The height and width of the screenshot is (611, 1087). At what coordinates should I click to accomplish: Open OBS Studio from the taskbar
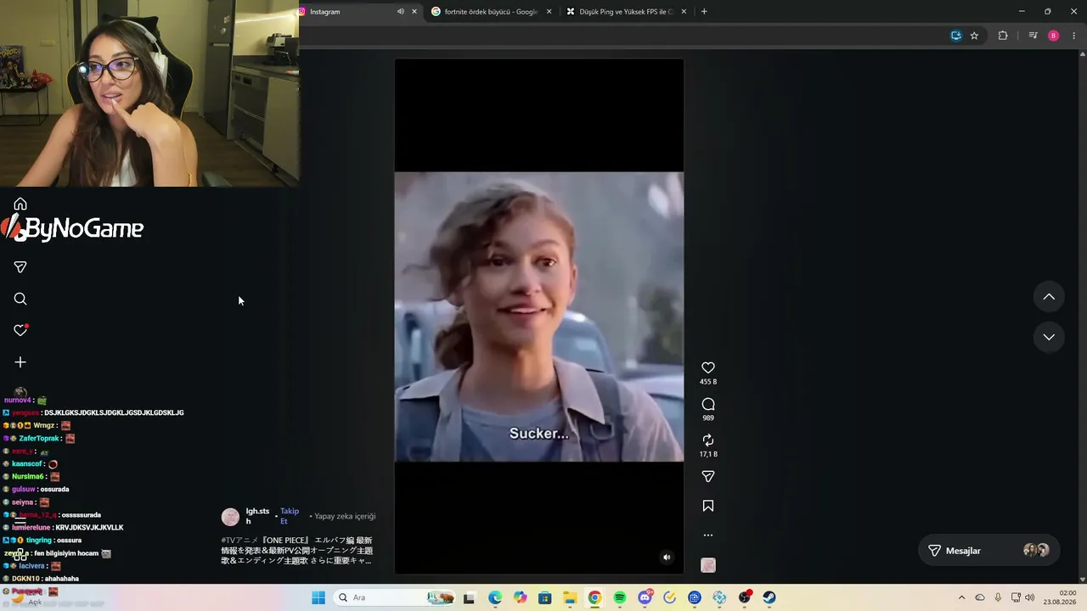pyautogui.click(x=745, y=597)
